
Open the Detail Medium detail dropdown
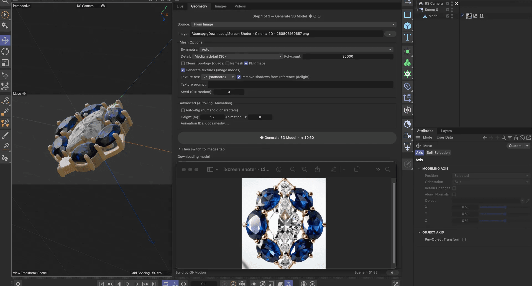(x=238, y=57)
